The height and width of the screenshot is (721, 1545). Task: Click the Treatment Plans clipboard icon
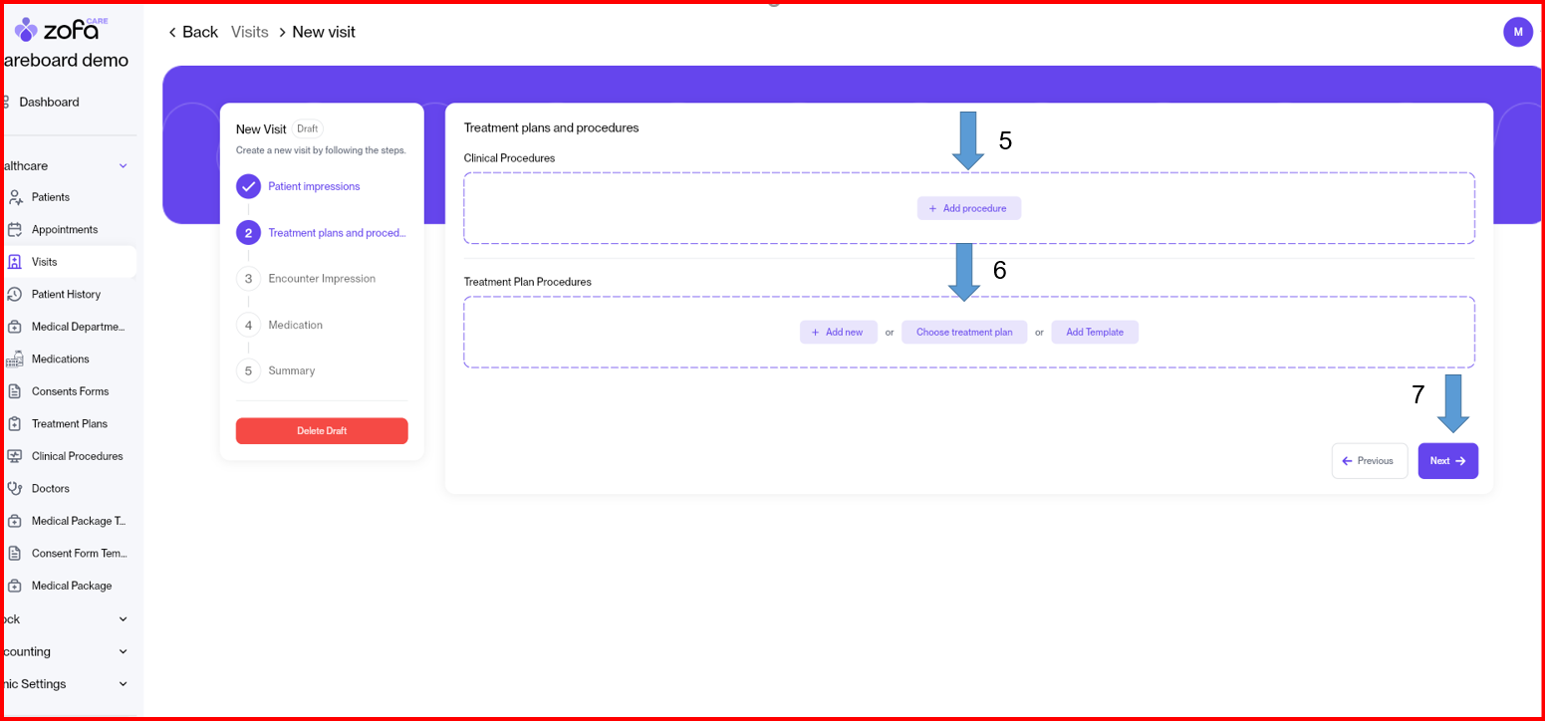(x=15, y=424)
